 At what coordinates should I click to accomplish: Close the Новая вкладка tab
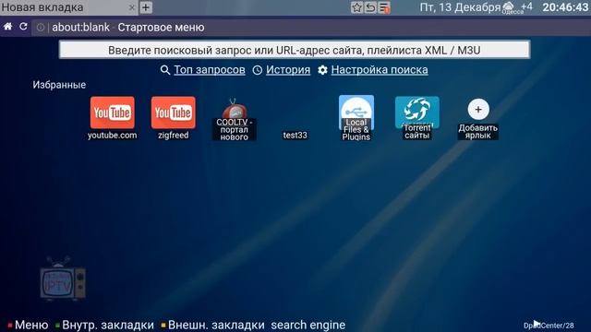coord(131,7)
